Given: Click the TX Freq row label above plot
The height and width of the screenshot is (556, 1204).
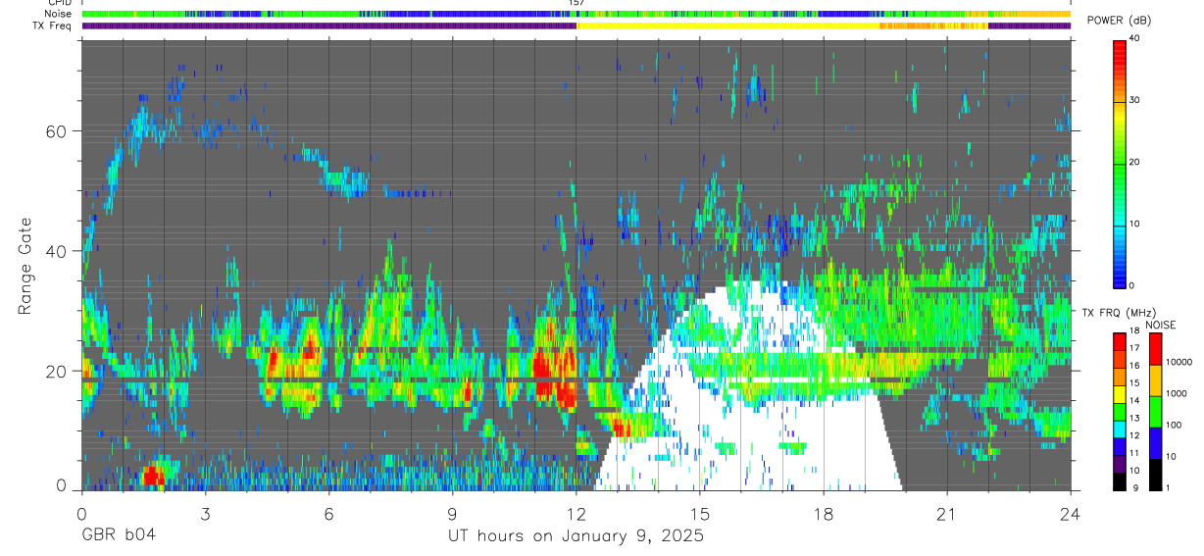Looking at the screenshot, I should [x=52, y=25].
